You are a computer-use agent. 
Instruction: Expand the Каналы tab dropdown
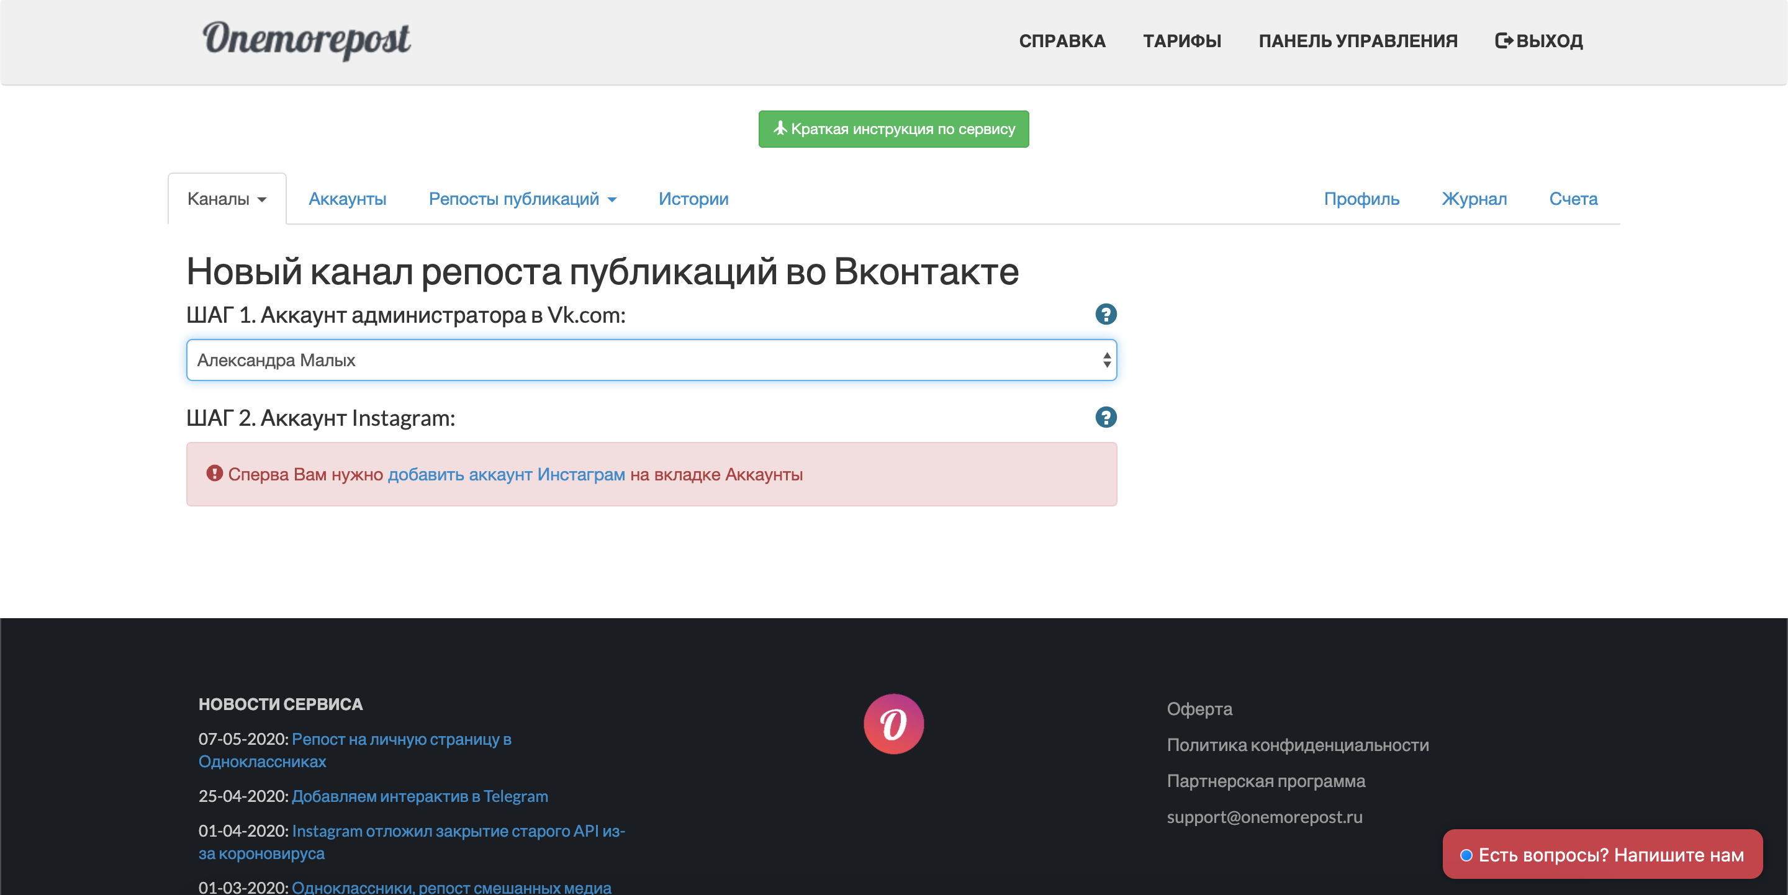pos(227,199)
